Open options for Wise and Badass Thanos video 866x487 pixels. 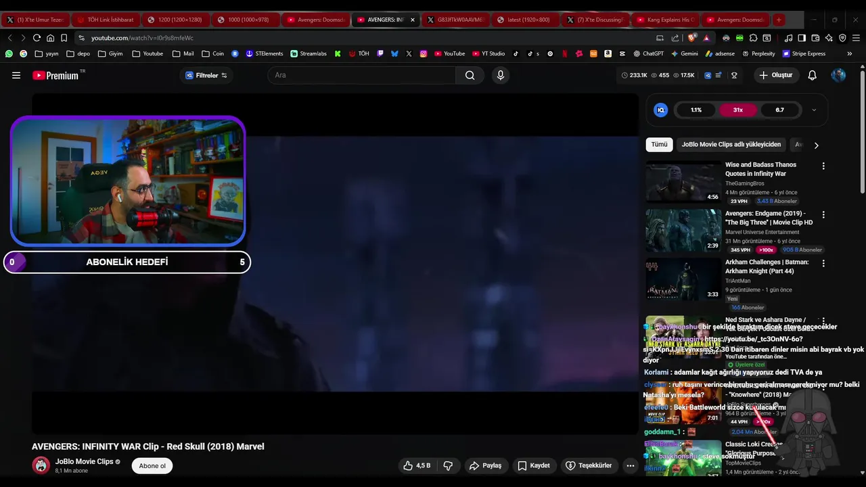coord(823,166)
